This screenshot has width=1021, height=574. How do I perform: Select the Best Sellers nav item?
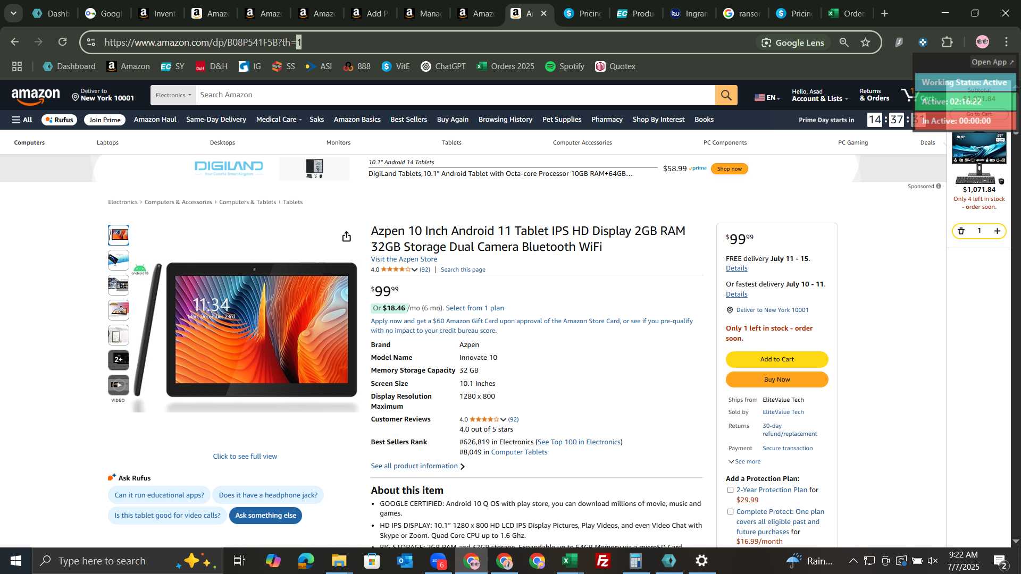pos(408,120)
